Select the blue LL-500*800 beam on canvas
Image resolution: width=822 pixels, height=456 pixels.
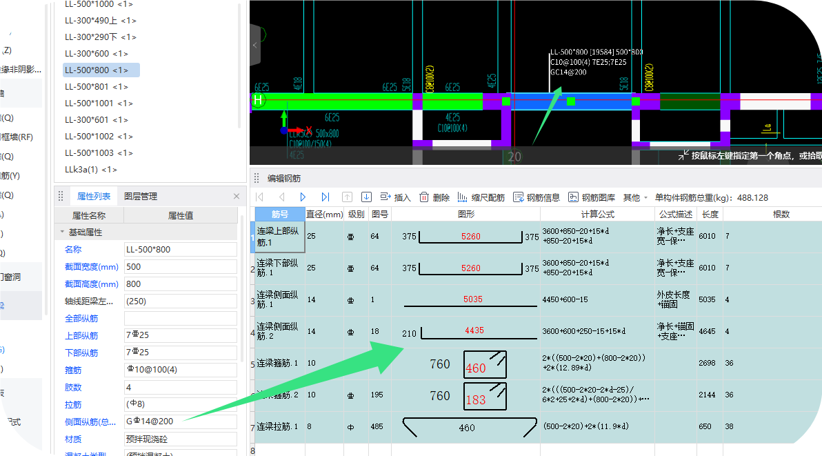[x=571, y=101]
